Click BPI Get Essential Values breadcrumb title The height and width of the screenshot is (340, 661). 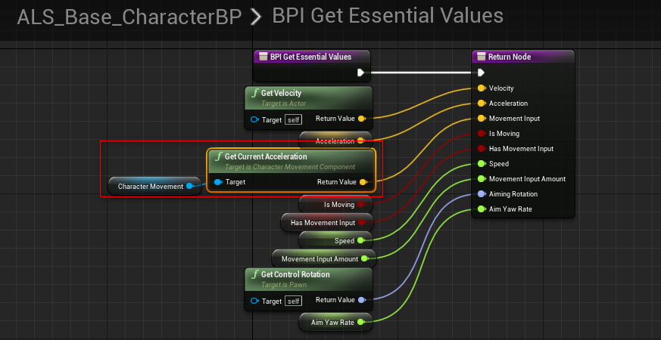[386, 16]
